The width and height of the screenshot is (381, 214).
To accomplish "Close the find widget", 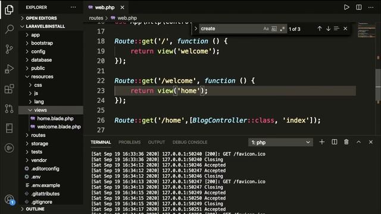I will [x=345, y=29].
